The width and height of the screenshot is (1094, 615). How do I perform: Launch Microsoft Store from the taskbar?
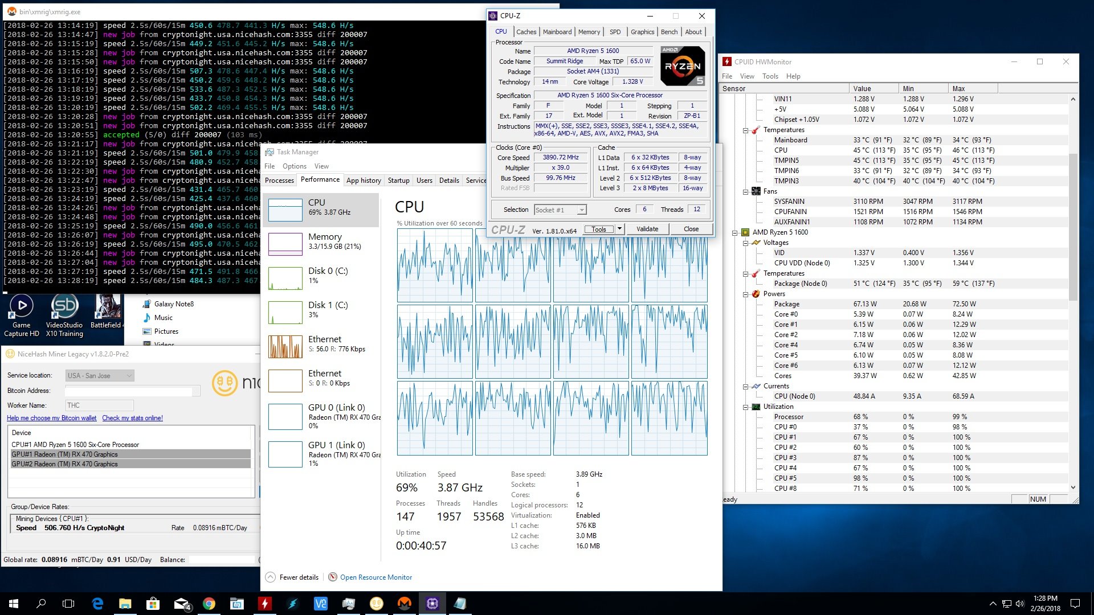pyautogui.click(x=153, y=604)
